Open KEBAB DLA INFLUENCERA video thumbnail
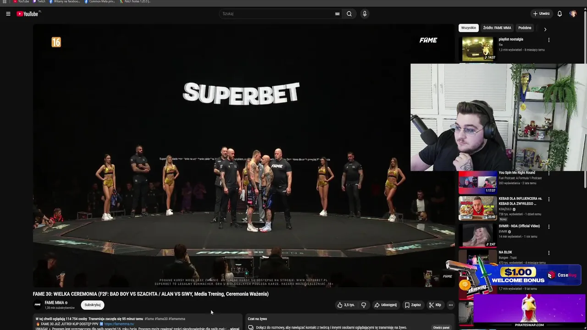 pos(477,209)
